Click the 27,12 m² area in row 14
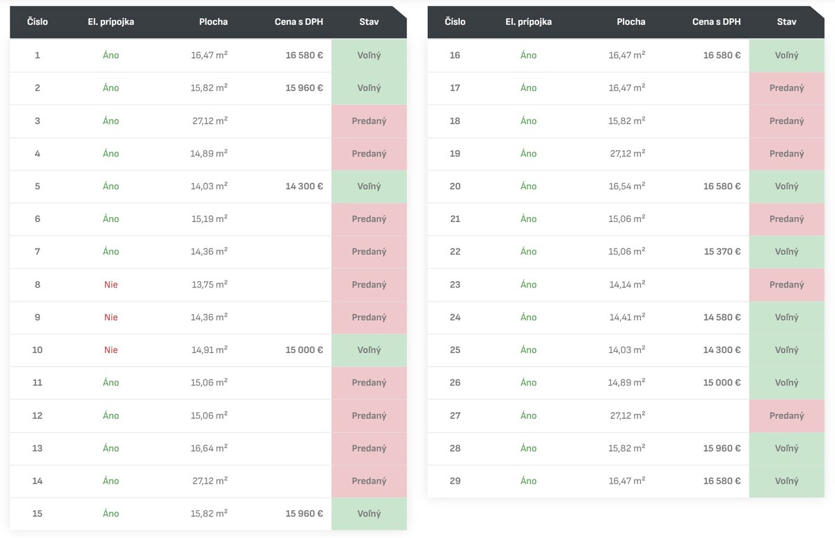Image resolution: width=835 pixels, height=538 pixels. click(x=209, y=481)
